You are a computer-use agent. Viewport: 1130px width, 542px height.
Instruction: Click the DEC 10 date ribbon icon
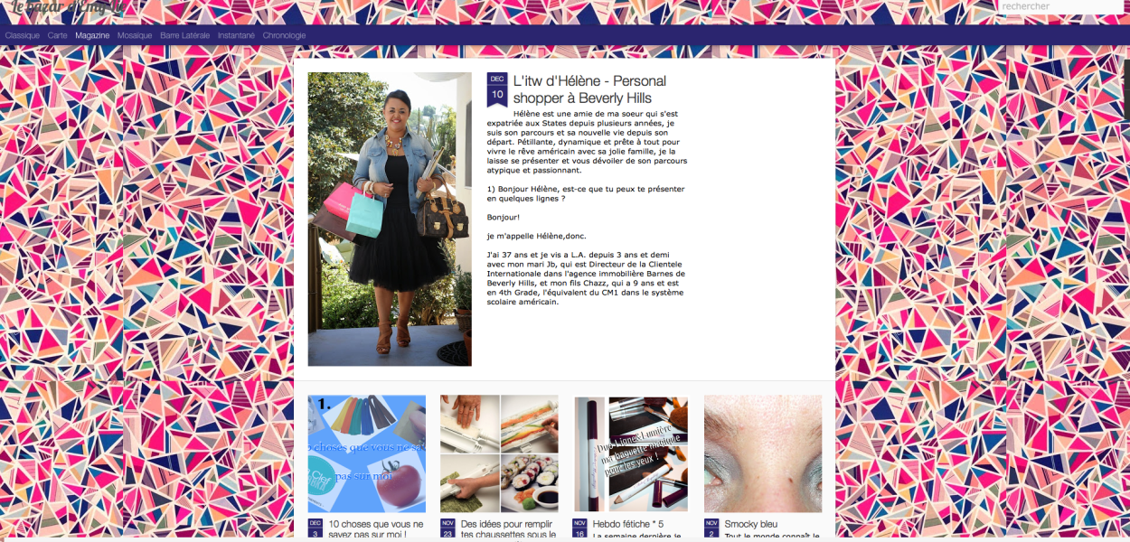[497, 89]
